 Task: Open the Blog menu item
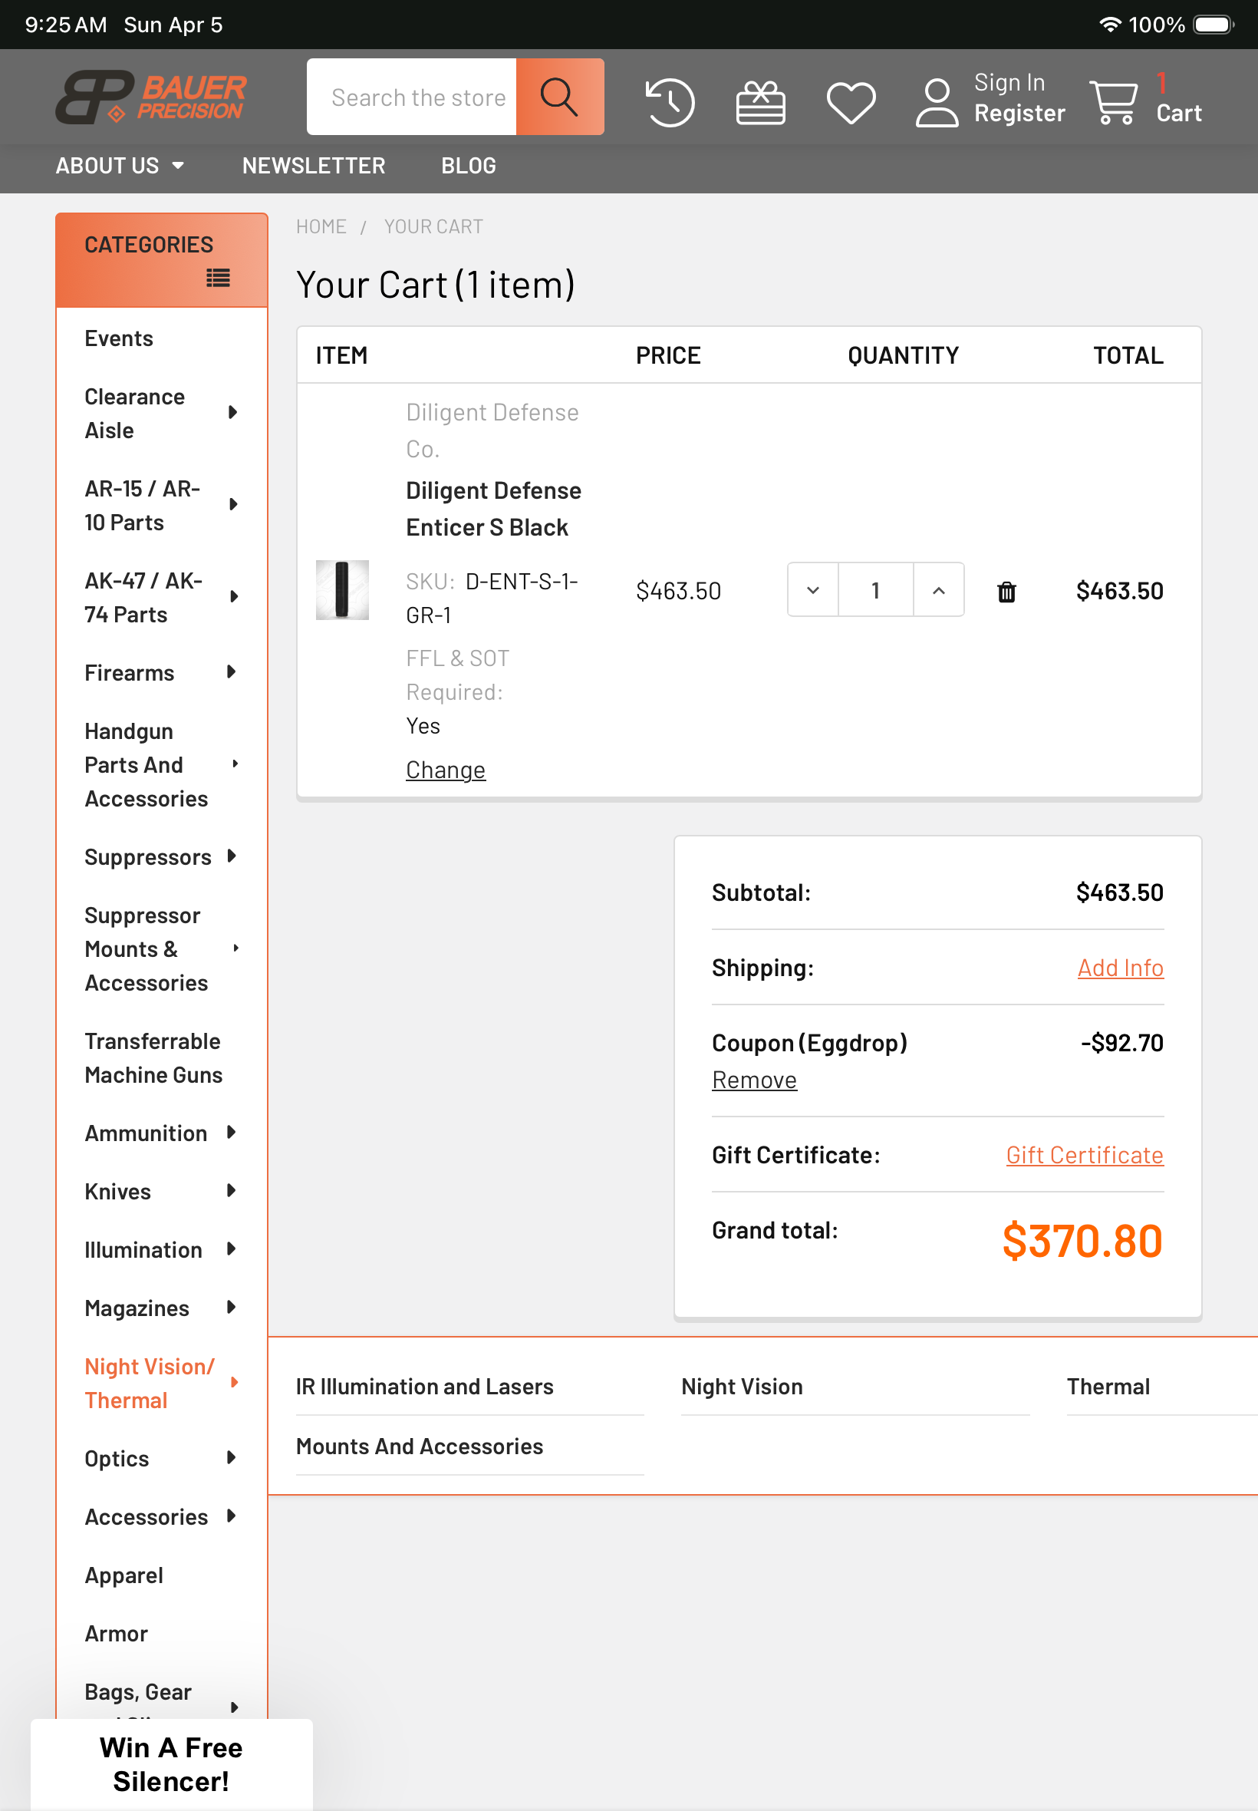[469, 166]
